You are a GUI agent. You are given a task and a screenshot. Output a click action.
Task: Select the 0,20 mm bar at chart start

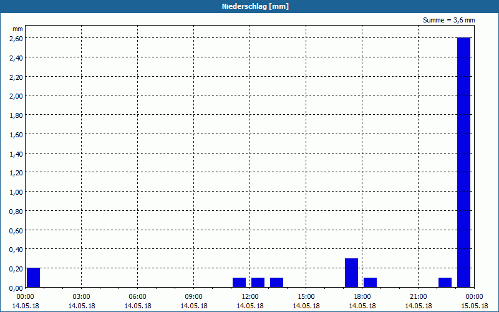33,278
